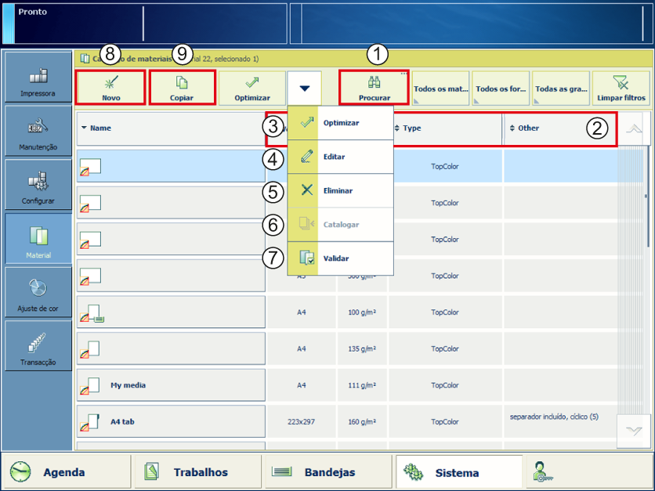Select the Configurar sidebar icon
Screen dimensions: 655x491
[x=38, y=185]
